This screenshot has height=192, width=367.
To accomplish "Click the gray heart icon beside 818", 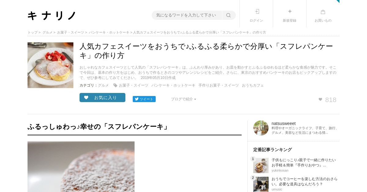I will click(x=320, y=99).
